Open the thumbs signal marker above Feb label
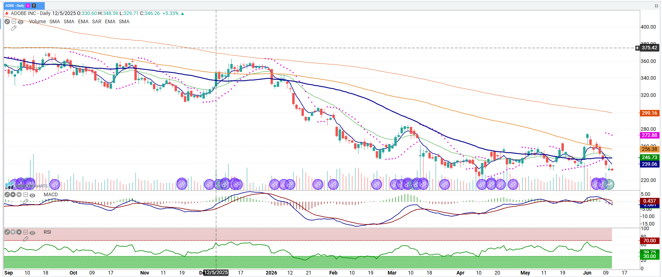The width and height of the screenshot is (662, 277). tap(333, 184)
